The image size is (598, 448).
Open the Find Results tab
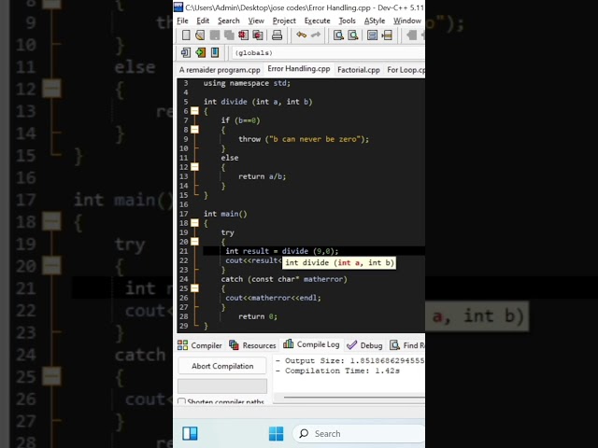407,345
